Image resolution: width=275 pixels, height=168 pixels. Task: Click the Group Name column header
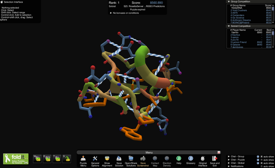coord(239,6)
